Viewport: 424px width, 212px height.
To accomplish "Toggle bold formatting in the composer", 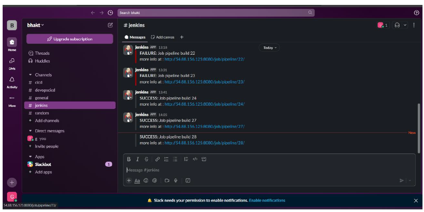I will click(129, 159).
